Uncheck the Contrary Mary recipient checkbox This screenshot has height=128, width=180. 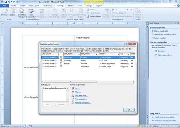[61, 61]
